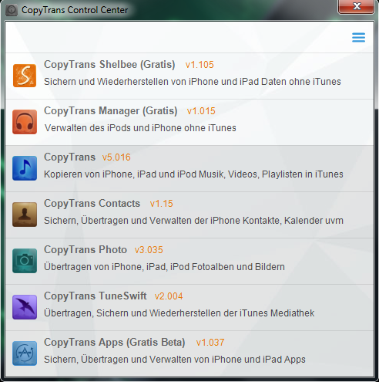Click the Shelbee version v1.105 label

[x=200, y=65]
